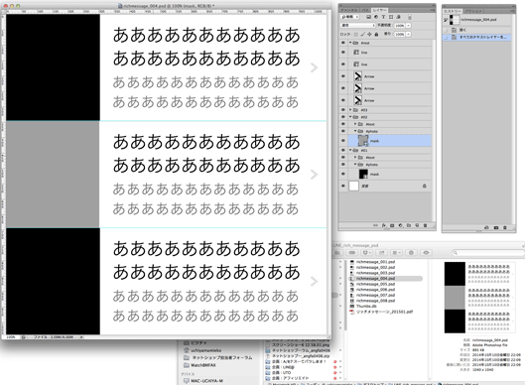The height and width of the screenshot is (385, 525).
Task: Toggle layer filtering switch on/off
Action: coord(410,17)
